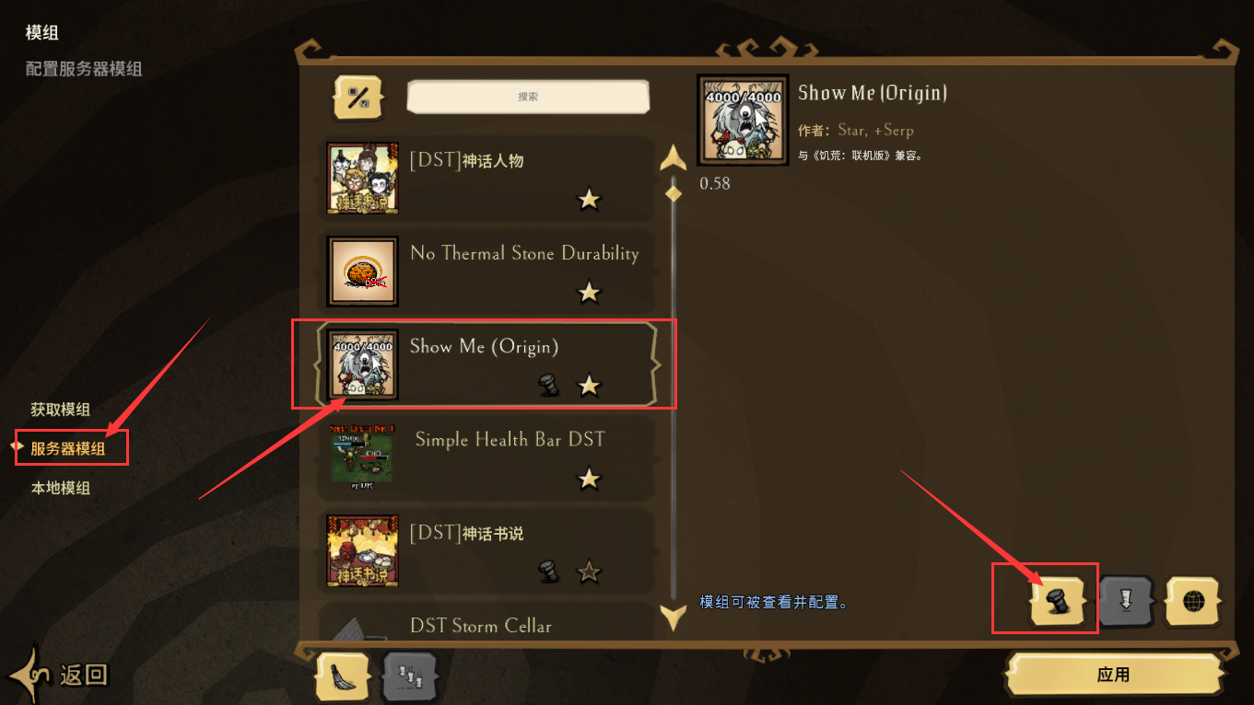The height and width of the screenshot is (705, 1254).
Task: Open the mod's workshop page globe icon
Action: [x=1193, y=602]
